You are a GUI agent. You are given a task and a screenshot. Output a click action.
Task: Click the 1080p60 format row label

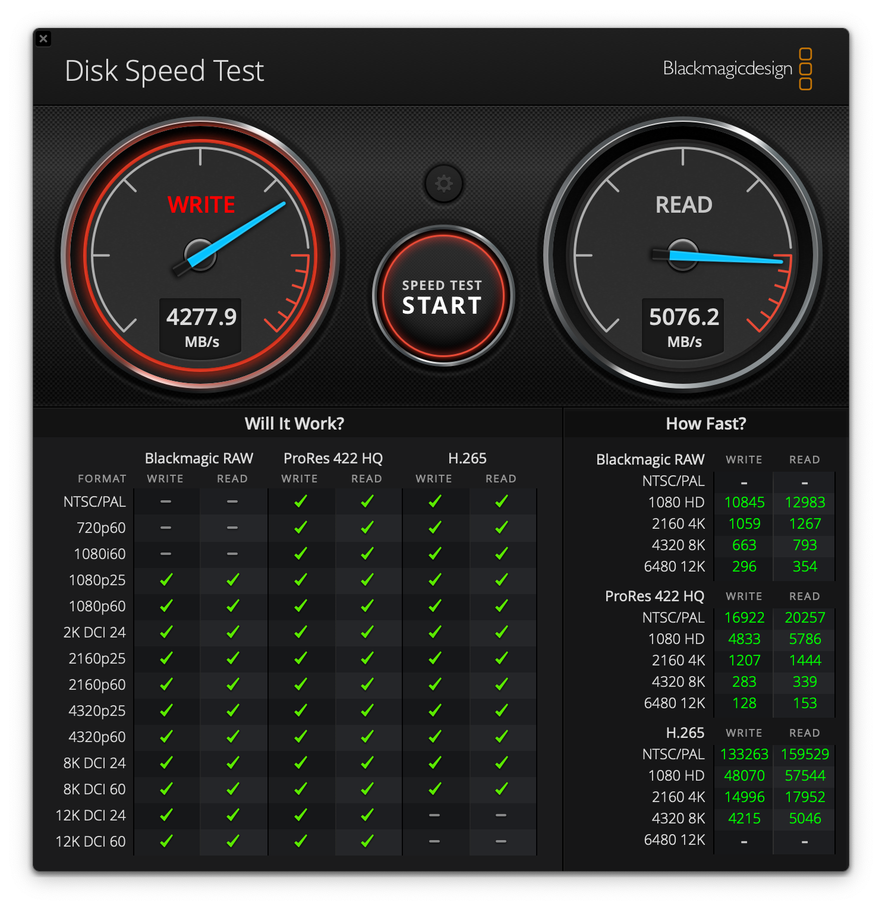click(97, 606)
